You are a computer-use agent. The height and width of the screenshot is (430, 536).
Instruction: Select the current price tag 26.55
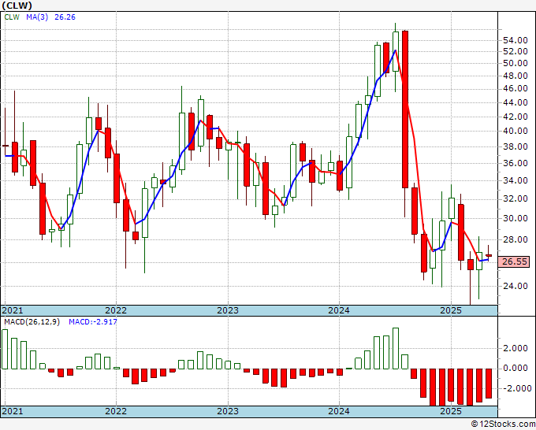(514, 261)
